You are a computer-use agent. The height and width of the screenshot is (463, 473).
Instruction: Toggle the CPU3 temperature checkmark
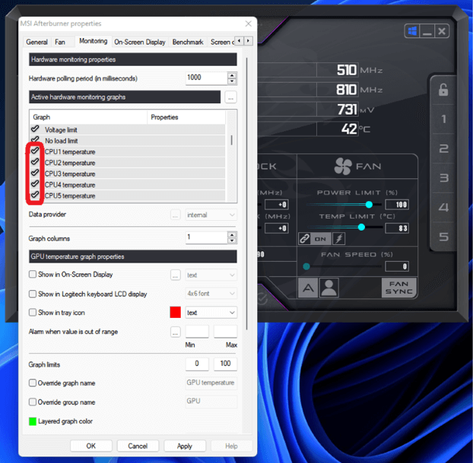35,172
